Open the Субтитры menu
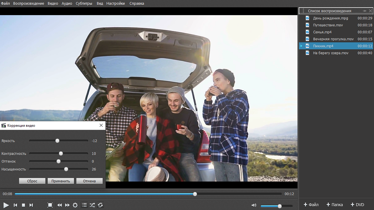This screenshot has height=210, width=374. [x=84, y=3]
